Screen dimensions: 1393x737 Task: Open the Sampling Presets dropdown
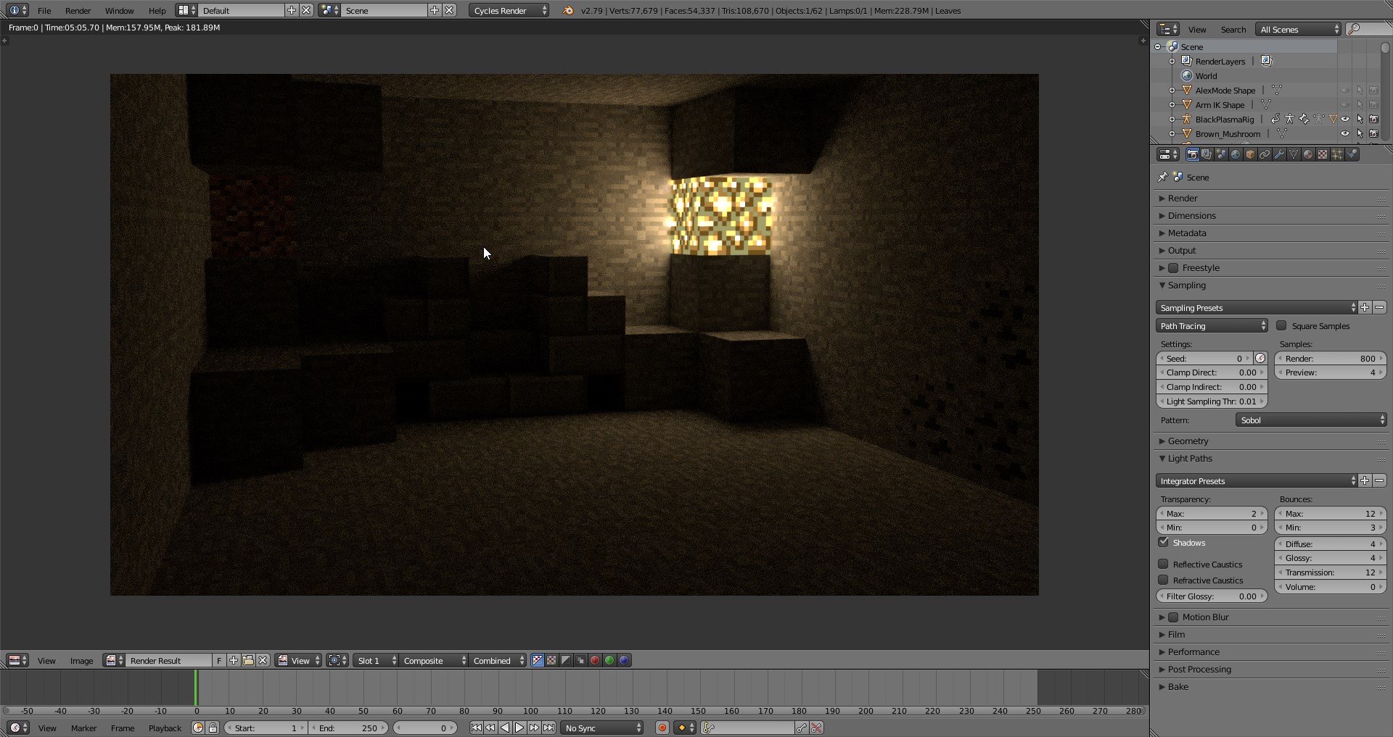click(x=1256, y=307)
